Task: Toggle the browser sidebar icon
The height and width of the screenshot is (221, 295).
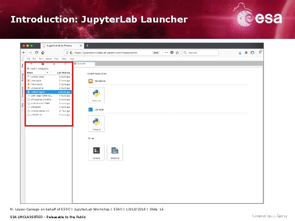Action: click(x=252, y=53)
